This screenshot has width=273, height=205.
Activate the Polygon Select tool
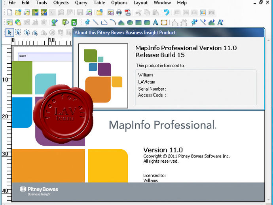35,32
